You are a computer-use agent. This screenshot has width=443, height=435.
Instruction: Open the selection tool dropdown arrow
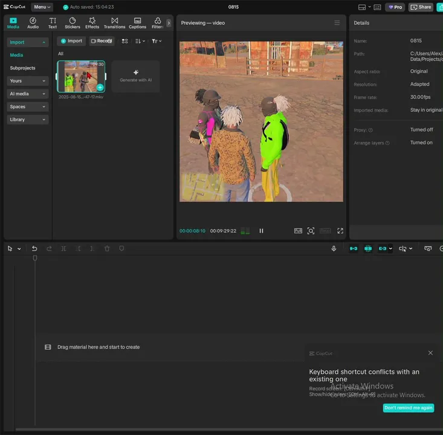coord(19,249)
